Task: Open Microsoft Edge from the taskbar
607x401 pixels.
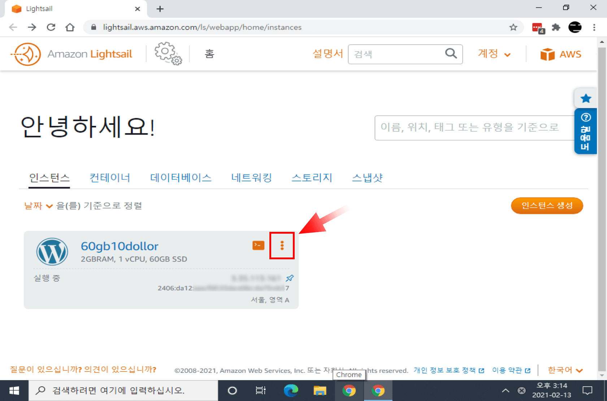Action: click(x=291, y=391)
